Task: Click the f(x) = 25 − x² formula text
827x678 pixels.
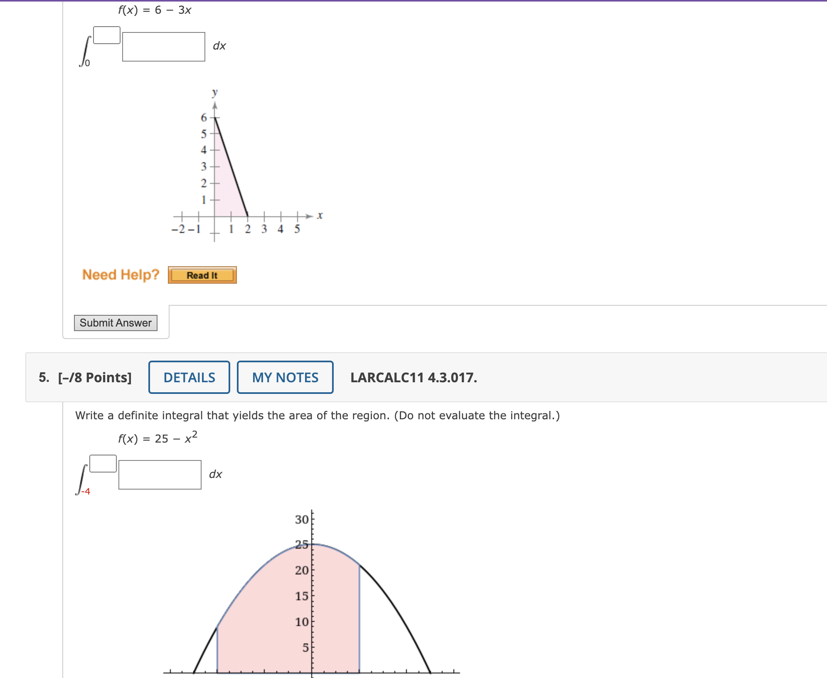Action: 158,438
